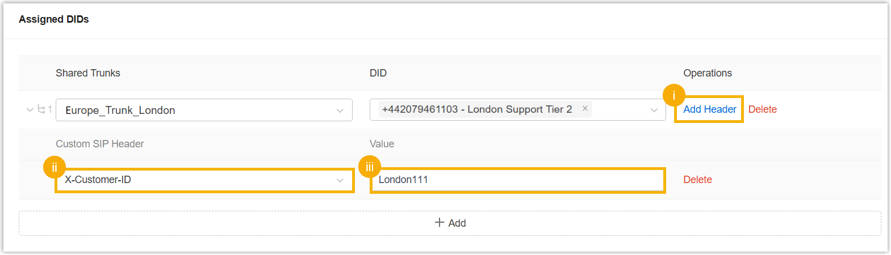Click the arrow in the Custom SIP Header select
This screenshot has height=255, width=891.
[340, 181]
